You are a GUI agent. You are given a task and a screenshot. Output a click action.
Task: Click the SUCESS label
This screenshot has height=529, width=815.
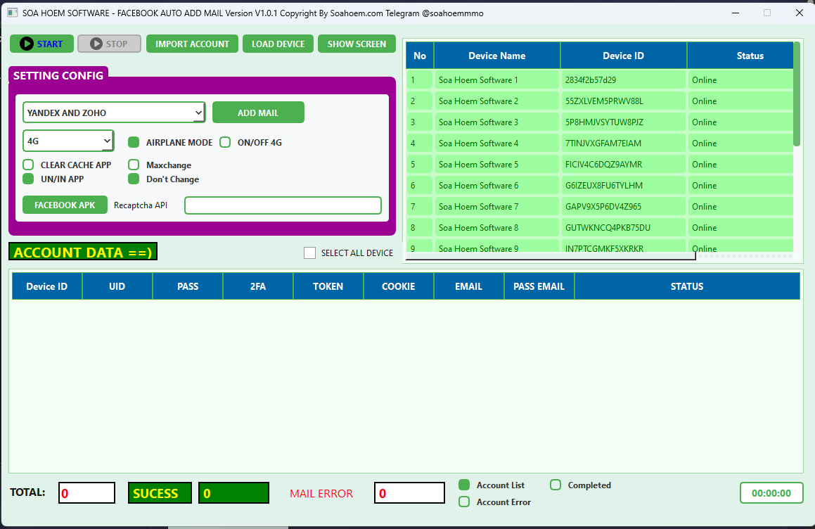tap(160, 492)
